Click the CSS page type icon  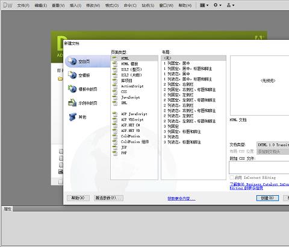115,92
